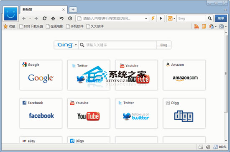Image resolution: width=230 pixels, height=152 pixels.
Task: Open 1001下载乐园 bookmark
Action: [31, 26]
